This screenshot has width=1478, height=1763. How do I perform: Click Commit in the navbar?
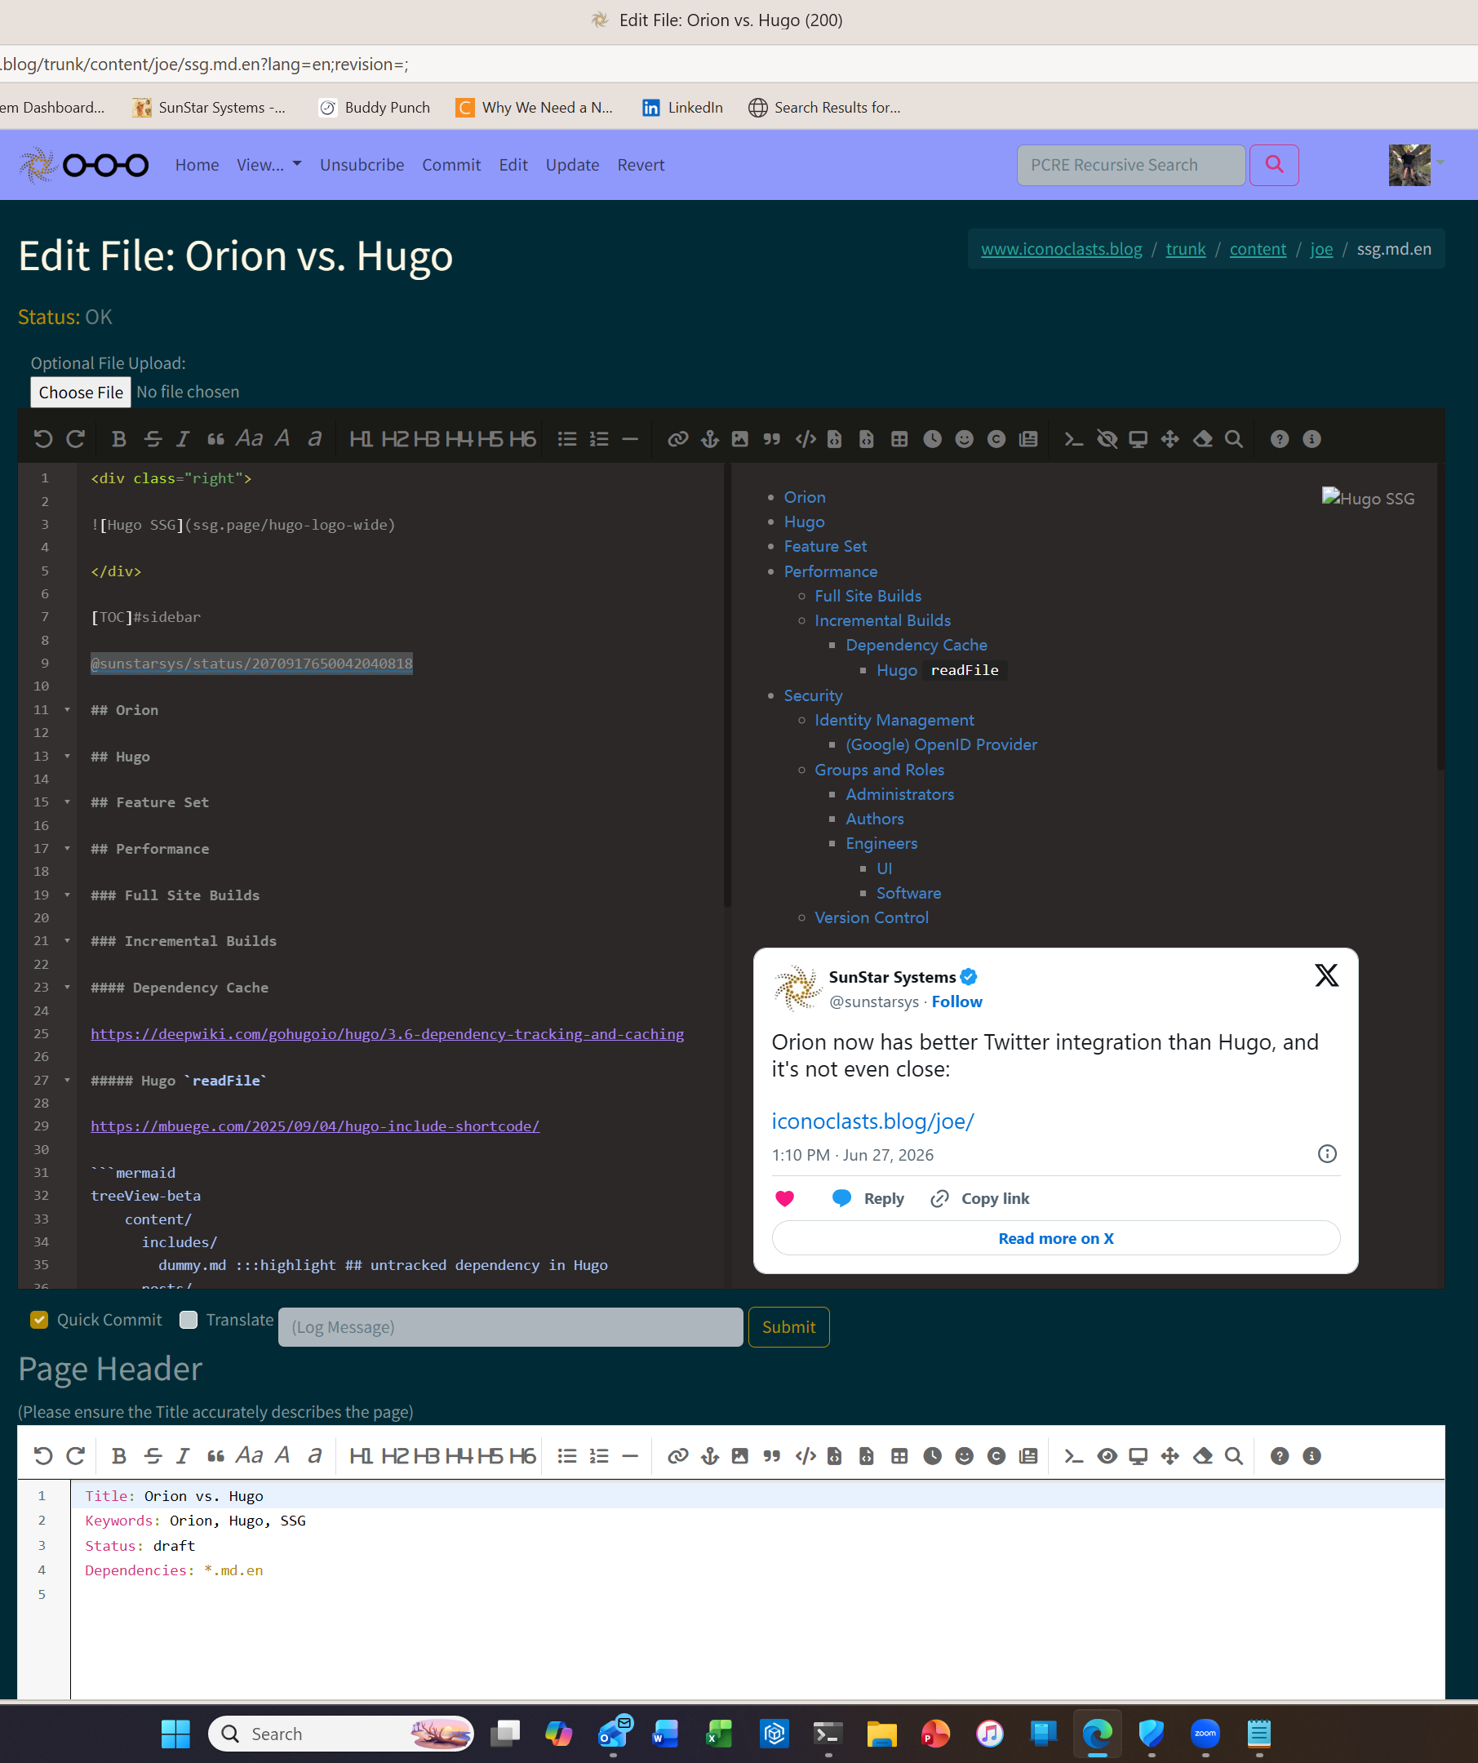(451, 165)
